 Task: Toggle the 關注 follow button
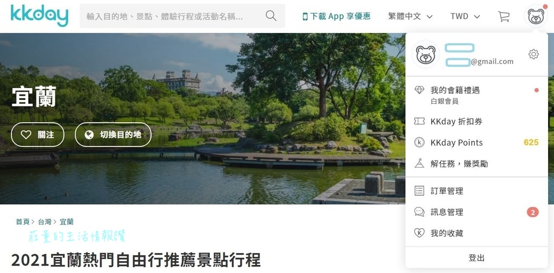point(38,135)
